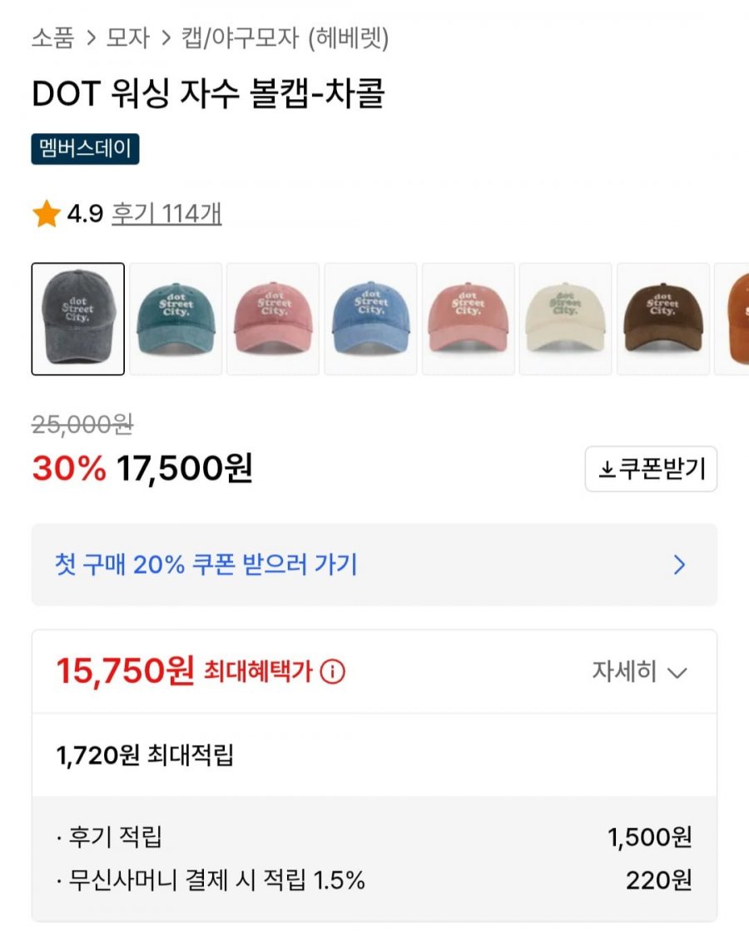This screenshot has width=749, height=936.
Task: Tap the info icon beside 최대혜택가
Action: [x=332, y=671]
